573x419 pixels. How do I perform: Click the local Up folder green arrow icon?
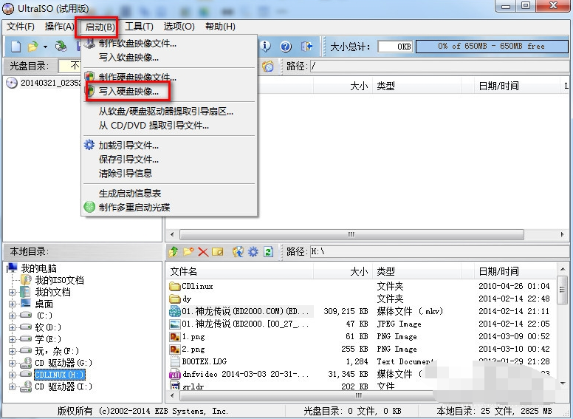(x=174, y=251)
